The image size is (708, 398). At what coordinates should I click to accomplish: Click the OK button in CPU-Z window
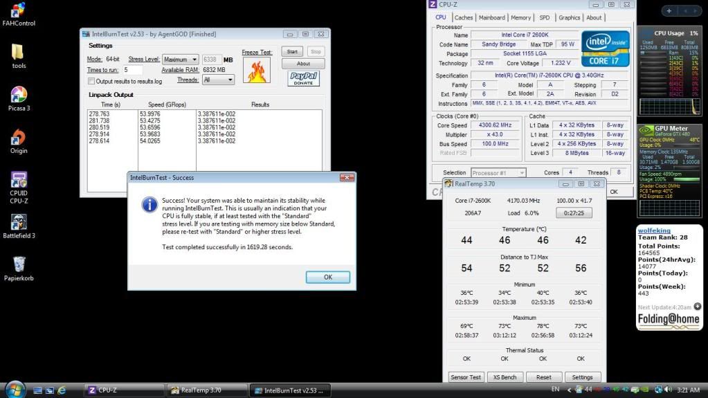click(614, 192)
